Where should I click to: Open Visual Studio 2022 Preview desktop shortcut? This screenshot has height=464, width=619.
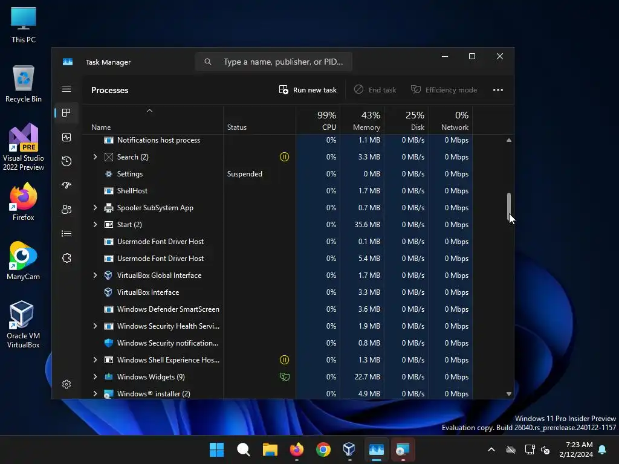click(24, 147)
